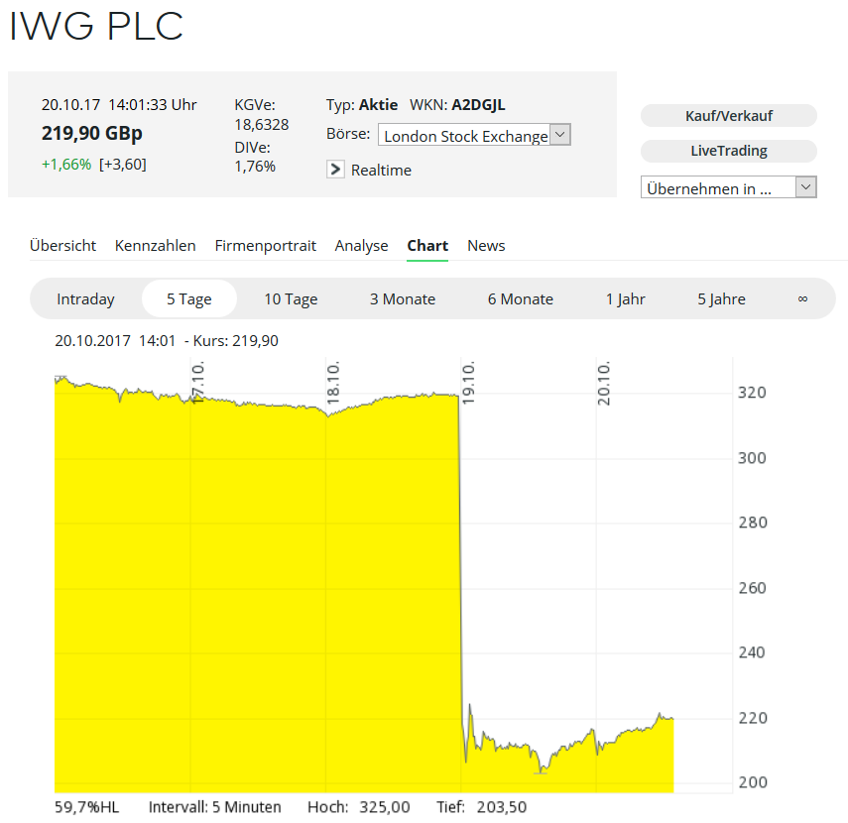Click the Kurs: 219,90 chart readout
848x823 pixels.
pyautogui.click(x=236, y=341)
